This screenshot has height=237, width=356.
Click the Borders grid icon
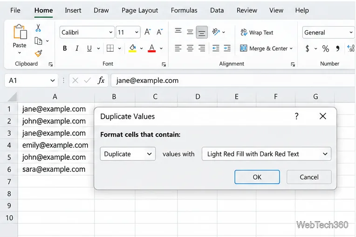[x=110, y=48]
